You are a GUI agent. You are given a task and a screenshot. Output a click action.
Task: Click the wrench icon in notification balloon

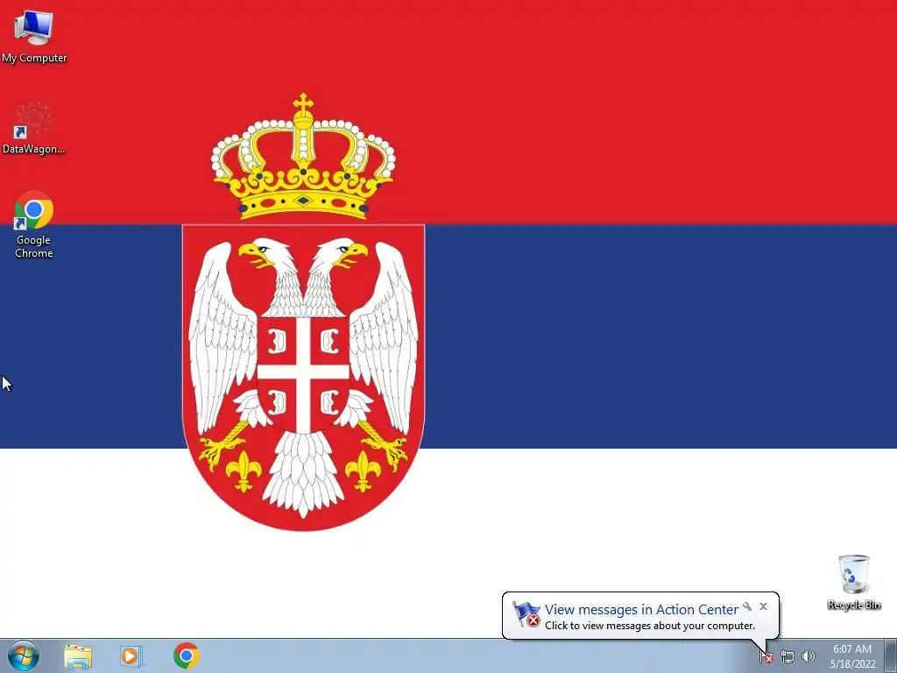click(x=747, y=606)
